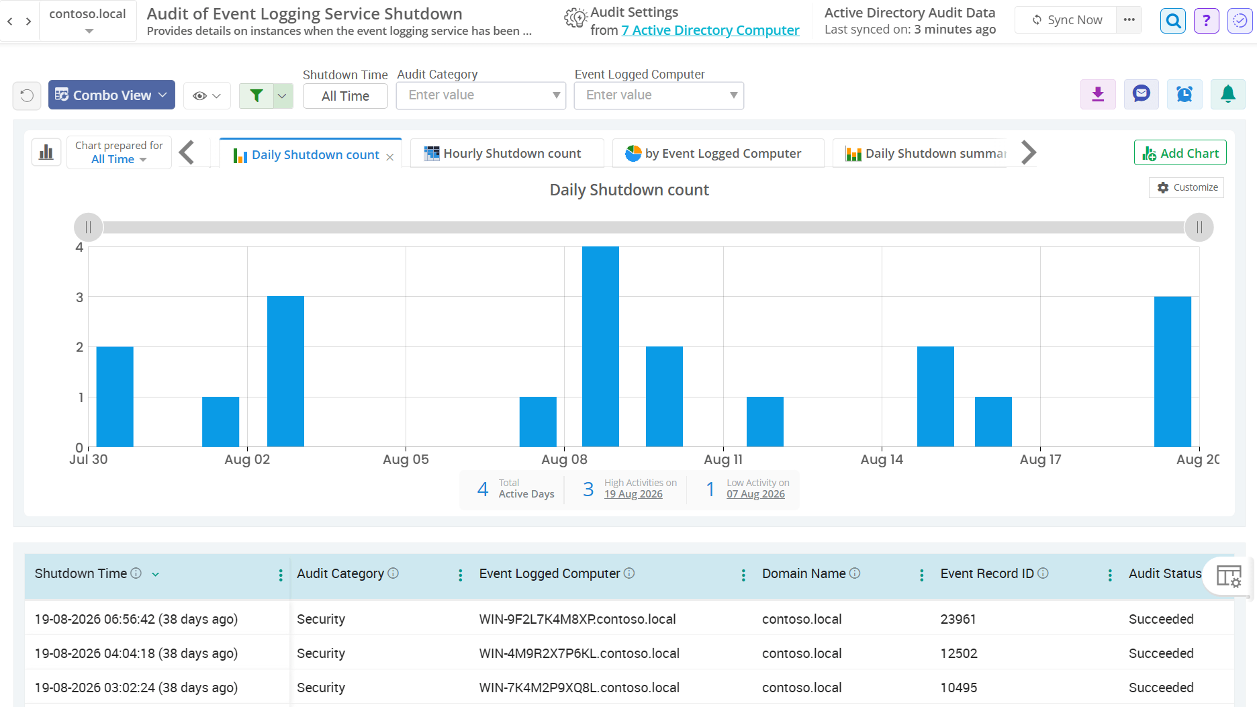Click the green filter funnel icon

tap(257, 95)
